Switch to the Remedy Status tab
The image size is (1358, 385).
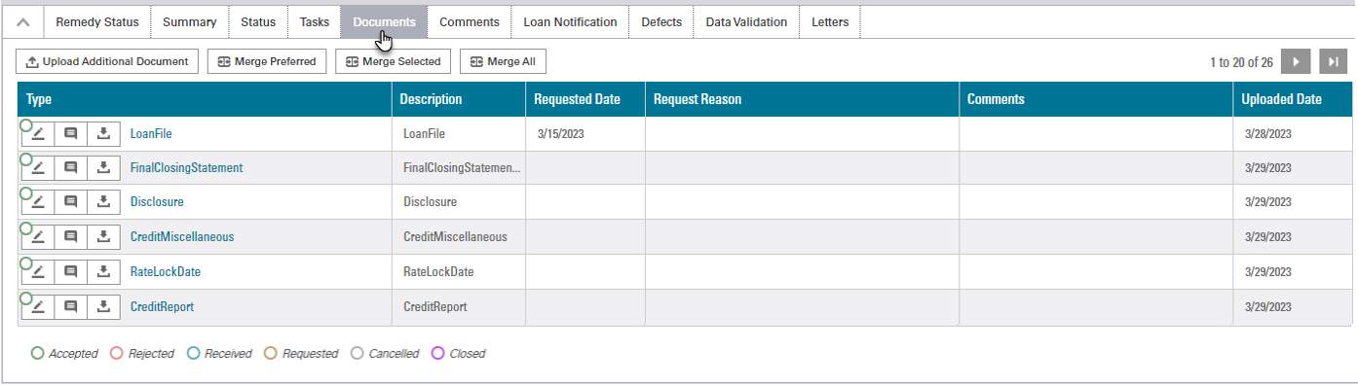pyautogui.click(x=97, y=22)
